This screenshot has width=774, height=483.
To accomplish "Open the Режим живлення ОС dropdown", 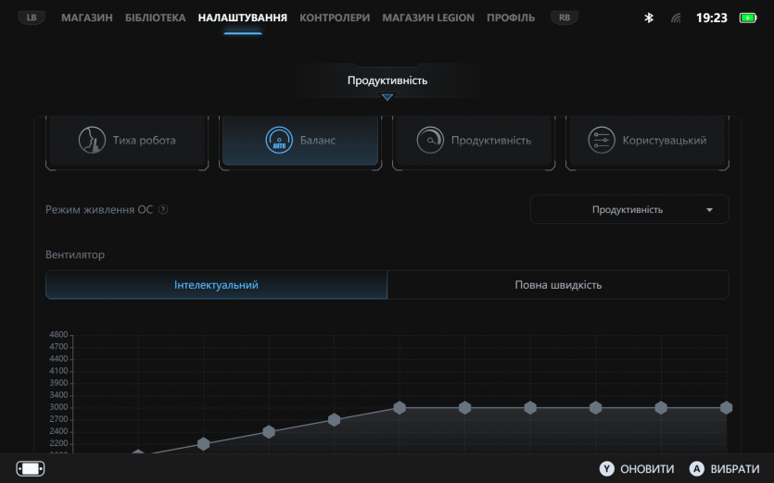I will coord(629,210).
